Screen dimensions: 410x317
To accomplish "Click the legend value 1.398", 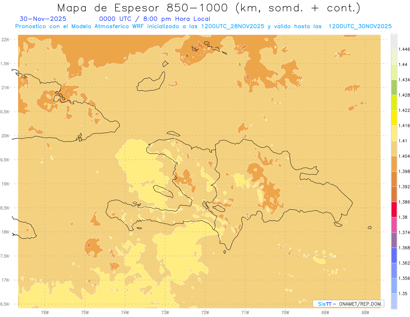I will [x=404, y=171].
